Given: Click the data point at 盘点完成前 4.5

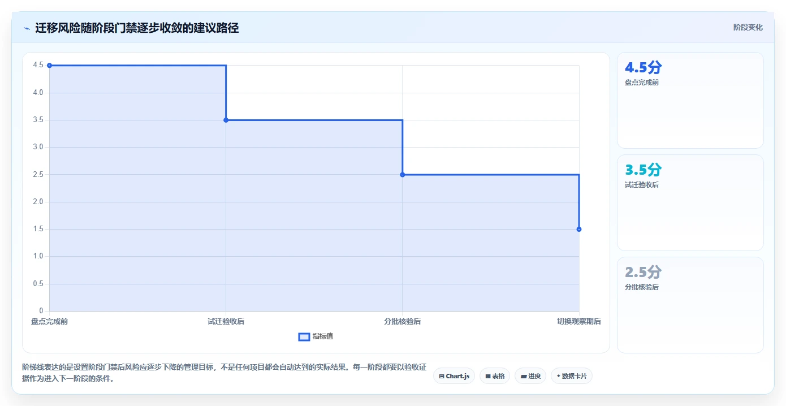Looking at the screenshot, I should tap(49, 66).
